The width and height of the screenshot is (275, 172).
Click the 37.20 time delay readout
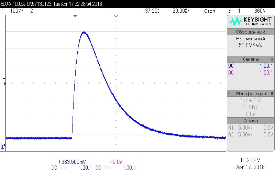(152, 11)
